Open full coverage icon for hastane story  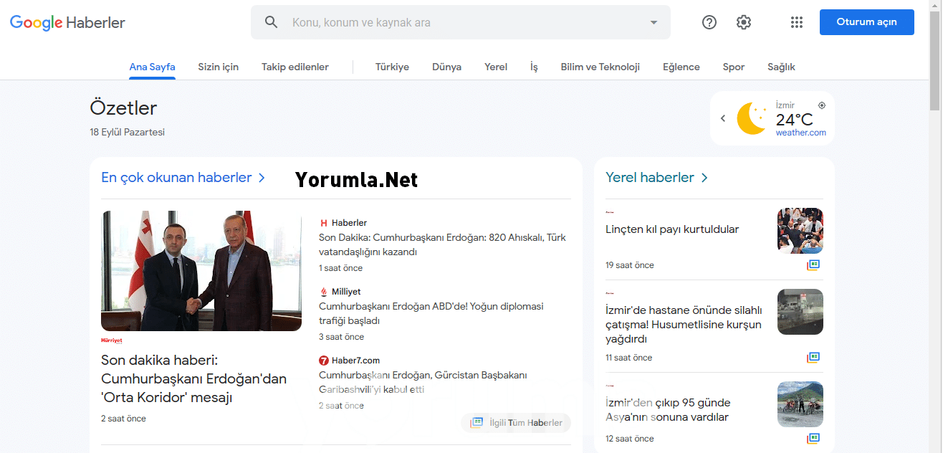pos(813,357)
